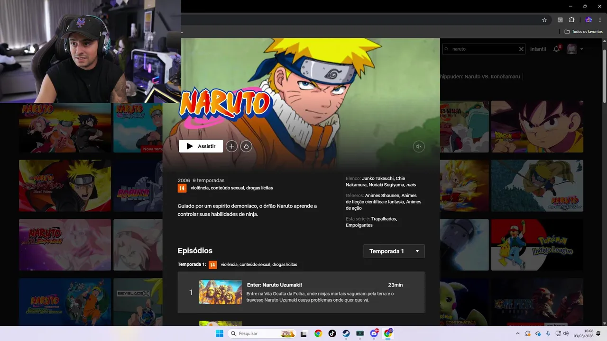Play Naruto with the Assistir button
The height and width of the screenshot is (341, 607).
201,146
